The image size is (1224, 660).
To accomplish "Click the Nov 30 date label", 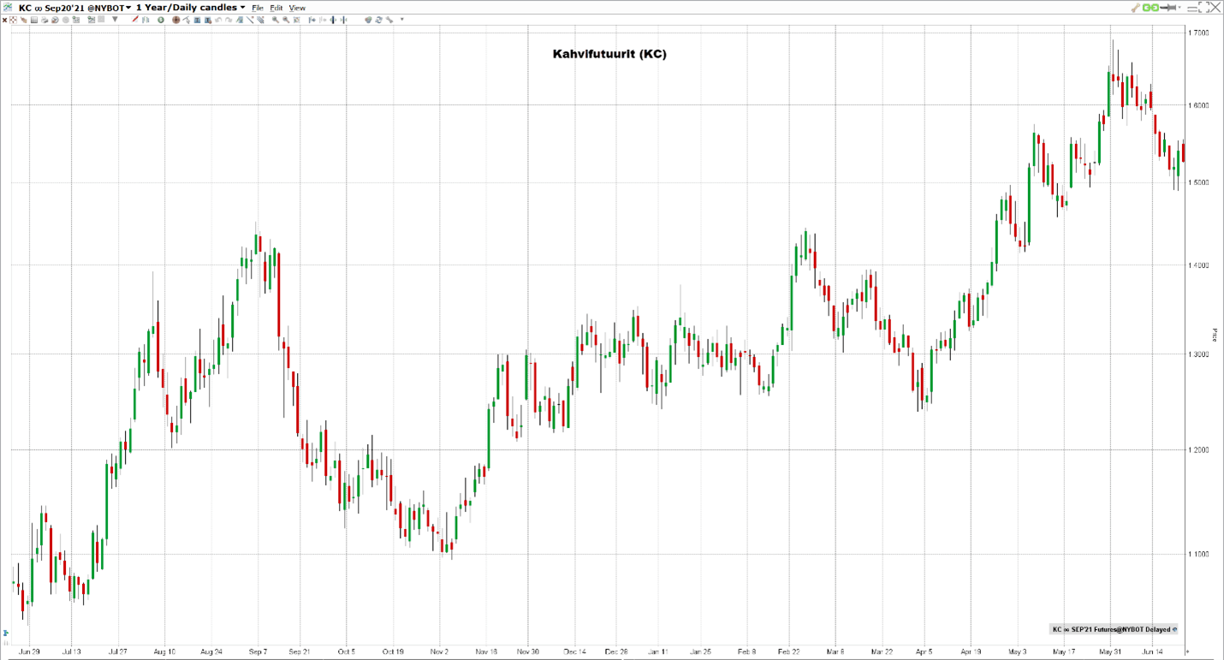I will pos(528,652).
